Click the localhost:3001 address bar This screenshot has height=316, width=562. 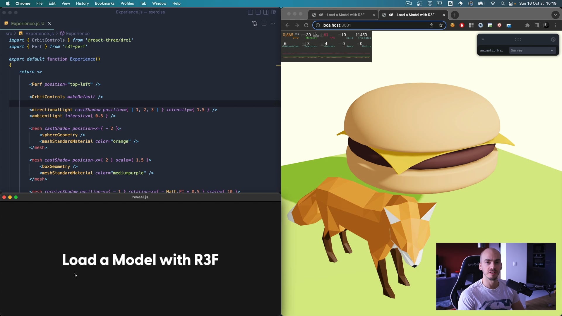[x=351, y=25]
